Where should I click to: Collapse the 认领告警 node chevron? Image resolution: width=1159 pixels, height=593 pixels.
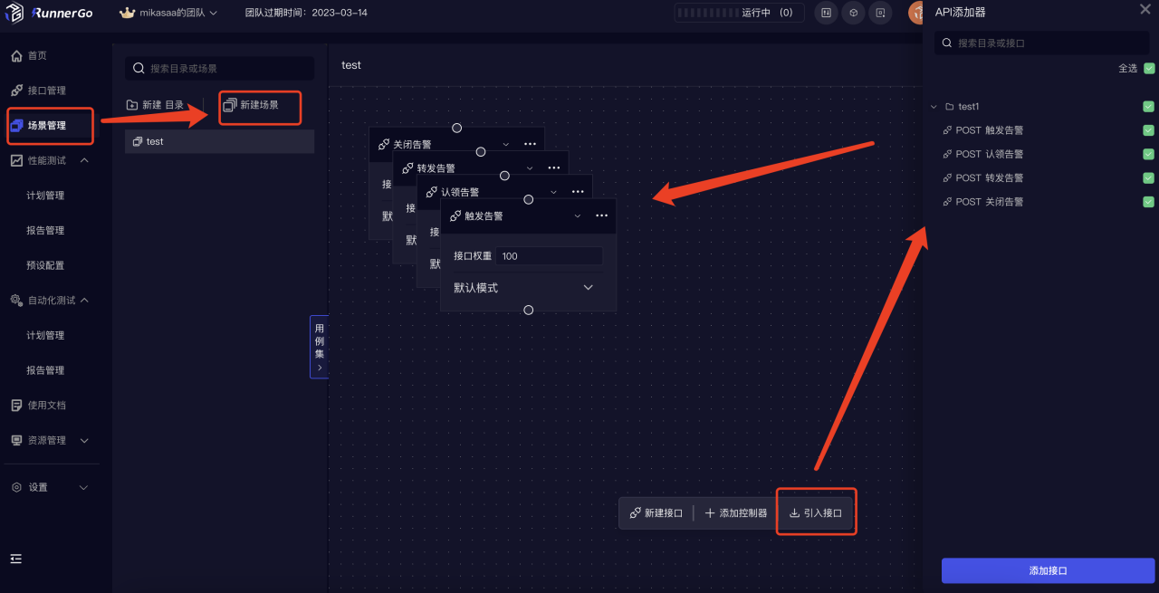click(554, 192)
